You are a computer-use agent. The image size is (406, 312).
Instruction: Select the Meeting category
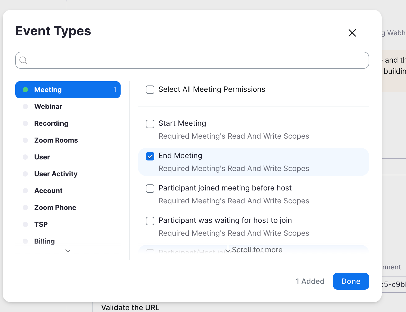tap(68, 90)
